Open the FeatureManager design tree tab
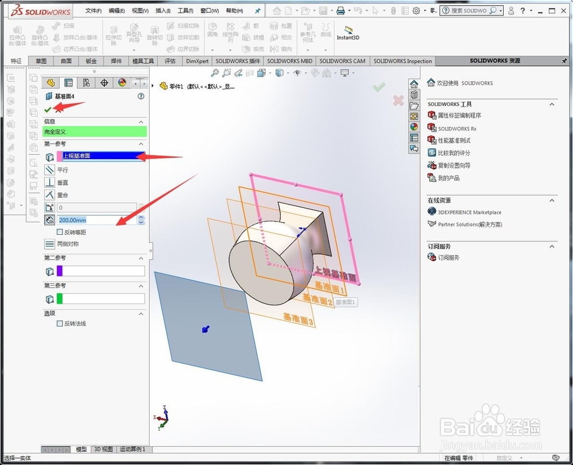The image size is (573, 465). (x=50, y=83)
